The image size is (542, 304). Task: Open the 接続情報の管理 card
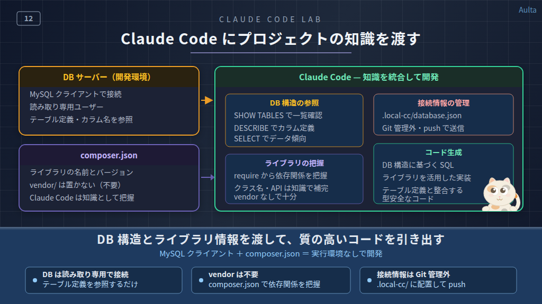click(x=443, y=115)
